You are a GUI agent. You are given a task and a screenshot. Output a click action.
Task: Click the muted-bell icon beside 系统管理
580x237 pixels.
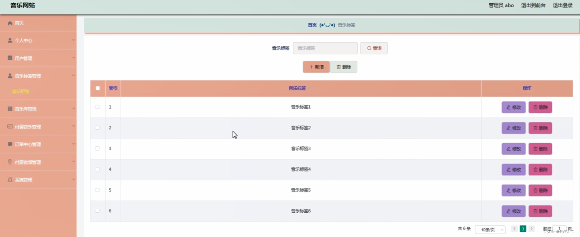pos(10,180)
